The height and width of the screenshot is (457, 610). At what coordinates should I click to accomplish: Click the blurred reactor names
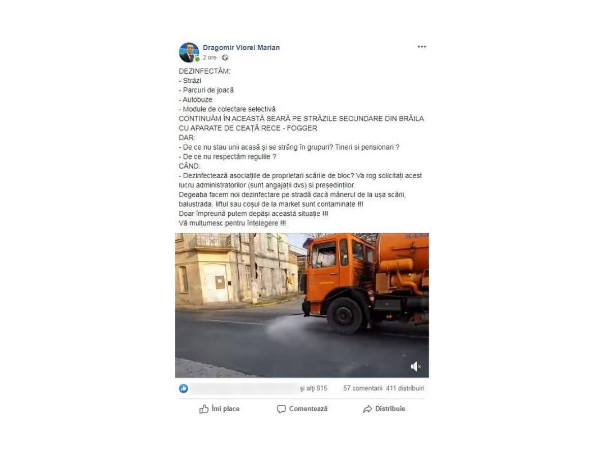click(244, 389)
